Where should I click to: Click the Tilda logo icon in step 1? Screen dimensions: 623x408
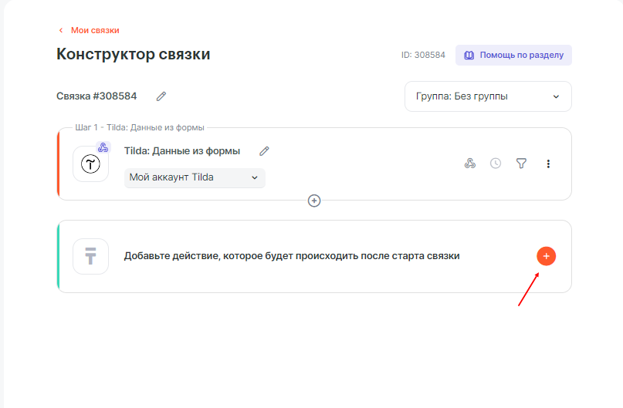pos(91,164)
